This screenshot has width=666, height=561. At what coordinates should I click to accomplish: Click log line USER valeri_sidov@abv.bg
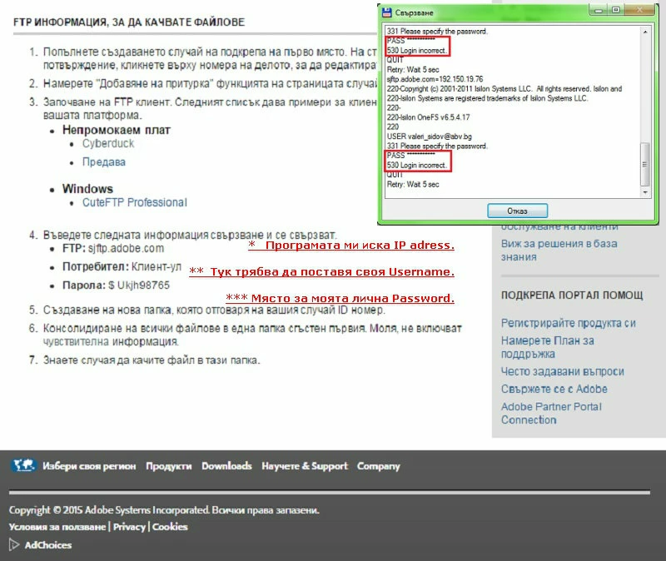click(429, 137)
